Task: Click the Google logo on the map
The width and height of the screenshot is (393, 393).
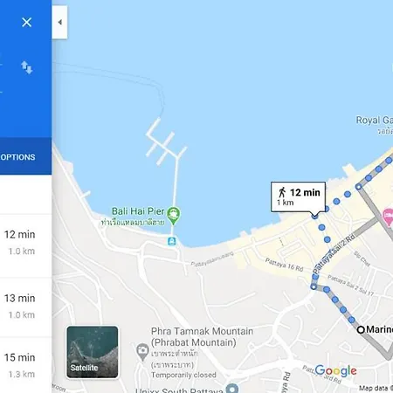Action: pyautogui.click(x=335, y=371)
